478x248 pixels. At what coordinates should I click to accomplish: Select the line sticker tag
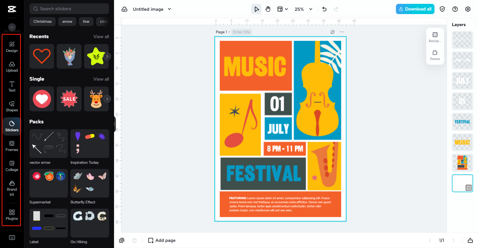point(86,21)
